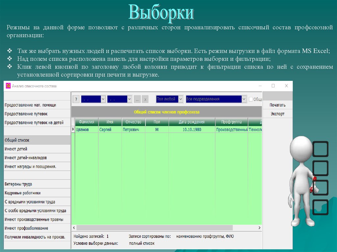
Task: Sort by Фамилия column header
Action: click(87, 122)
